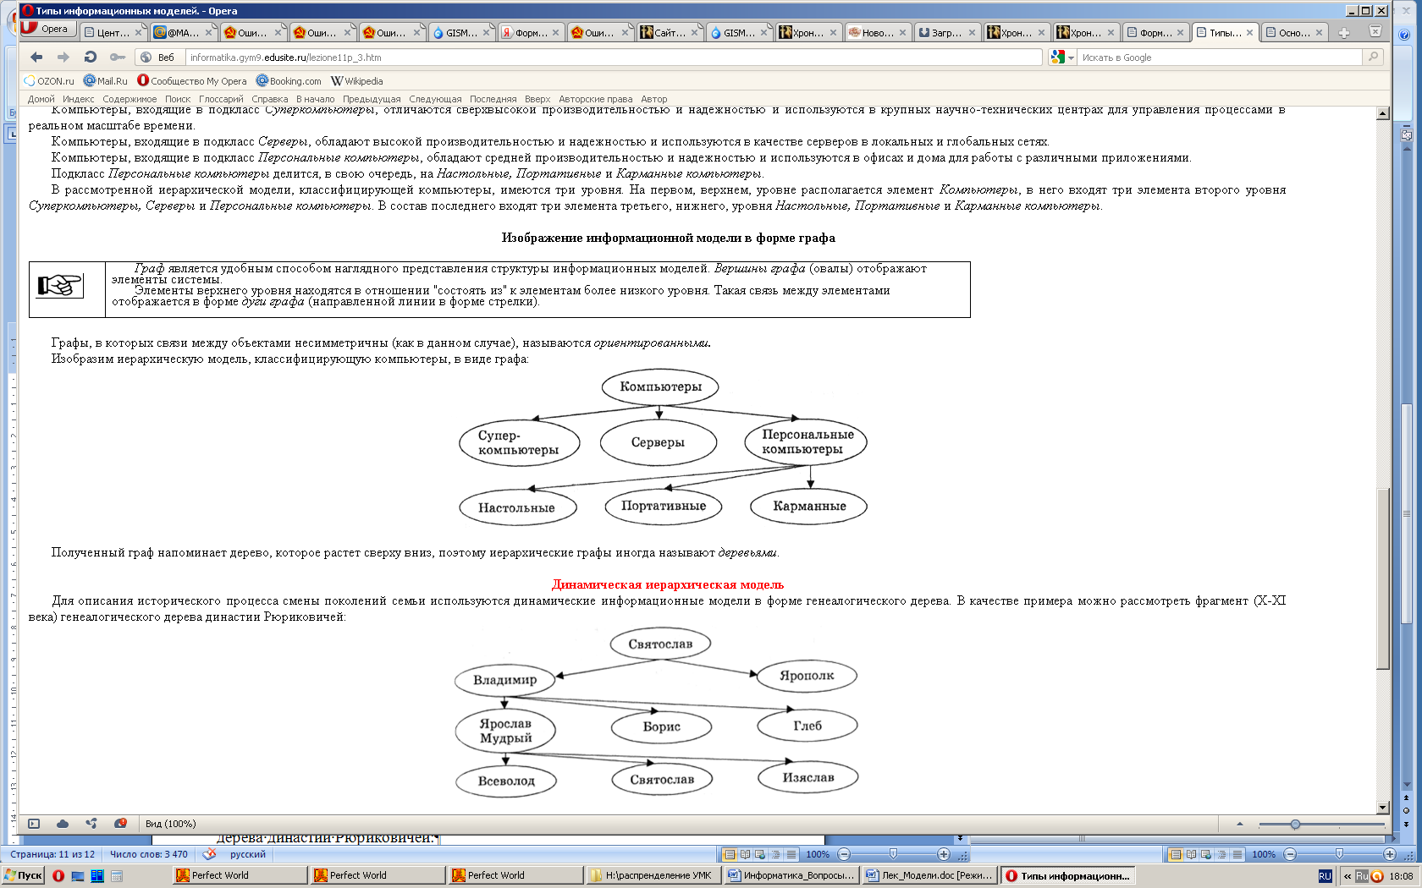
Task: Toggle the Opera panels icon in status bar
Action: tap(34, 824)
